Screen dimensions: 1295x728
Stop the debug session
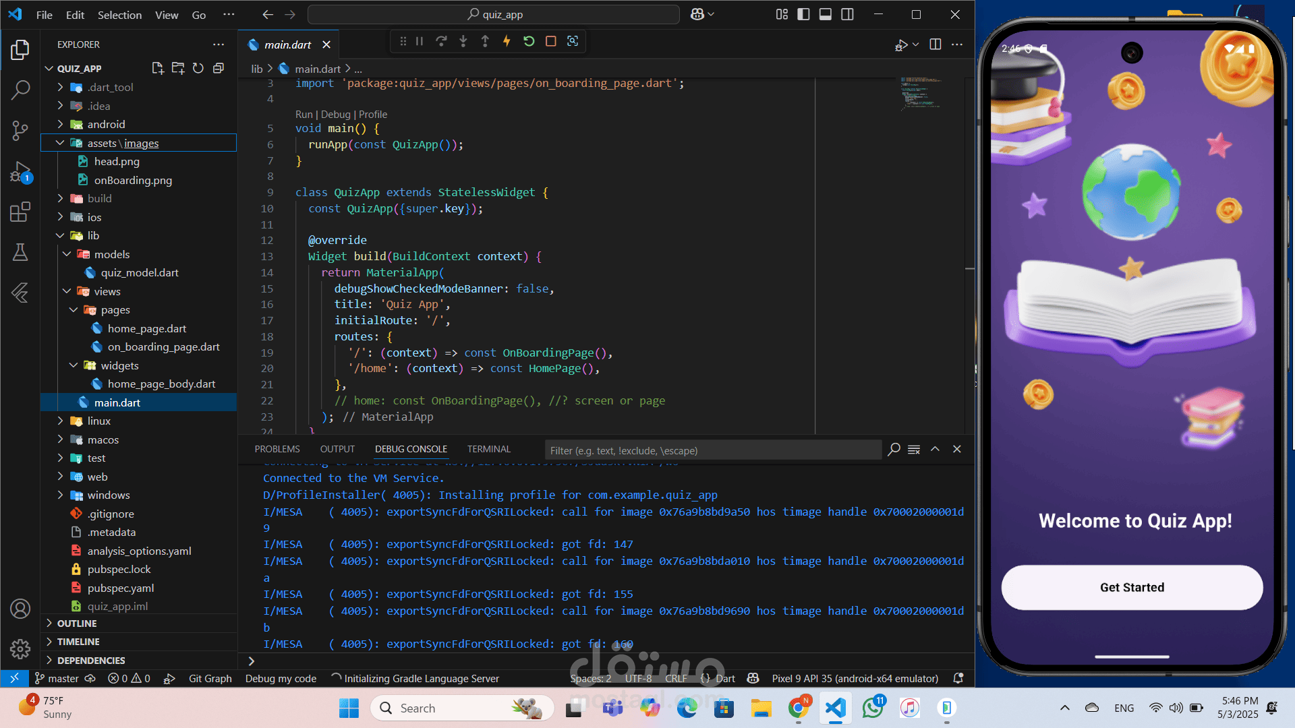[x=551, y=42]
